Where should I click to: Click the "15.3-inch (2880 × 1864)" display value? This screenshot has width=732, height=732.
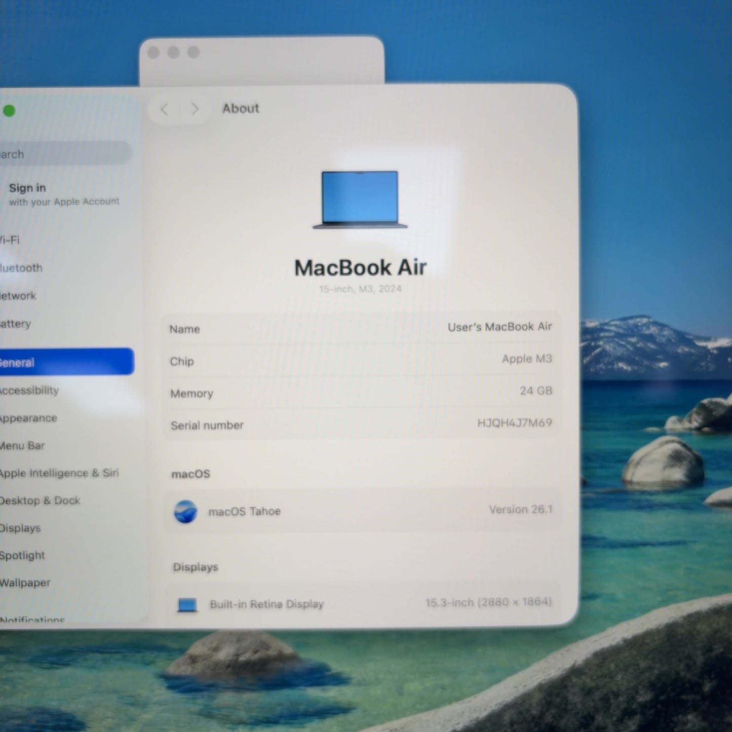[488, 602]
